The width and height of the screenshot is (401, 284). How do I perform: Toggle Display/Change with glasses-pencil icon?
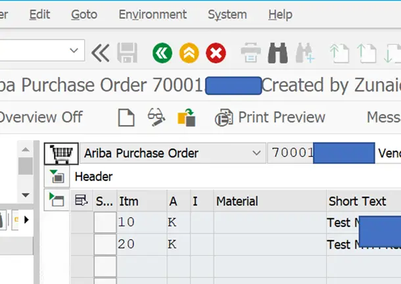(156, 117)
